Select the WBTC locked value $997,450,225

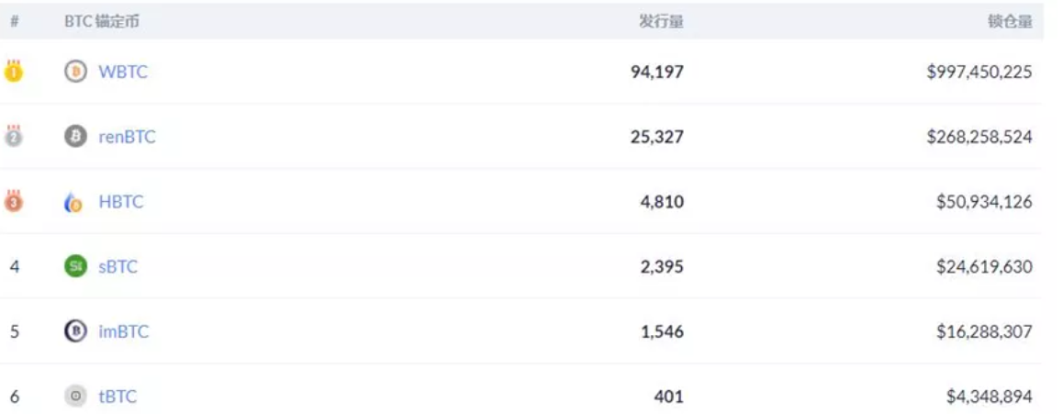(x=979, y=72)
